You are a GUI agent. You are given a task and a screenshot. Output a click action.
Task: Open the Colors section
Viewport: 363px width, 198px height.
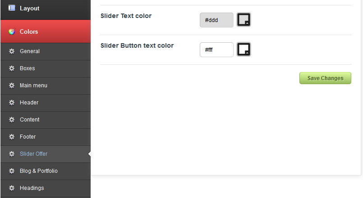[x=29, y=31]
